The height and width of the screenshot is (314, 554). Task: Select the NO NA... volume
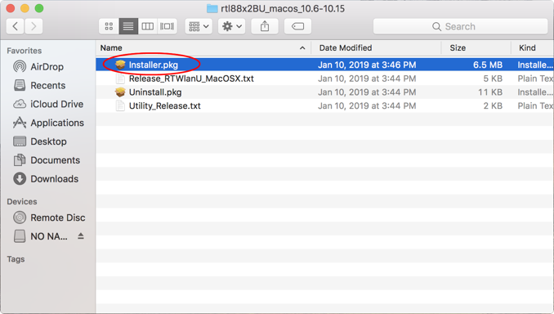[49, 236]
